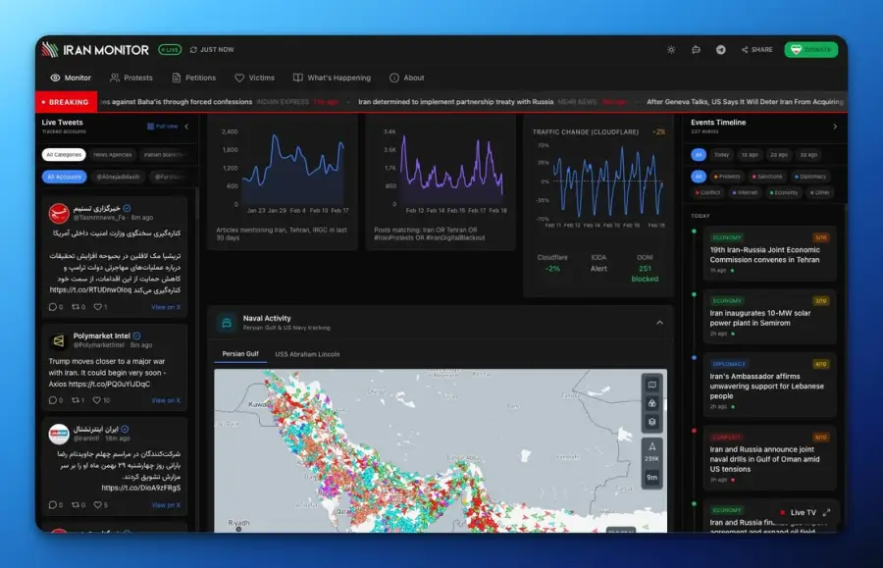Toggle the light/dark theme sun icon
This screenshot has height=568, width=883.
pos(671,49)
